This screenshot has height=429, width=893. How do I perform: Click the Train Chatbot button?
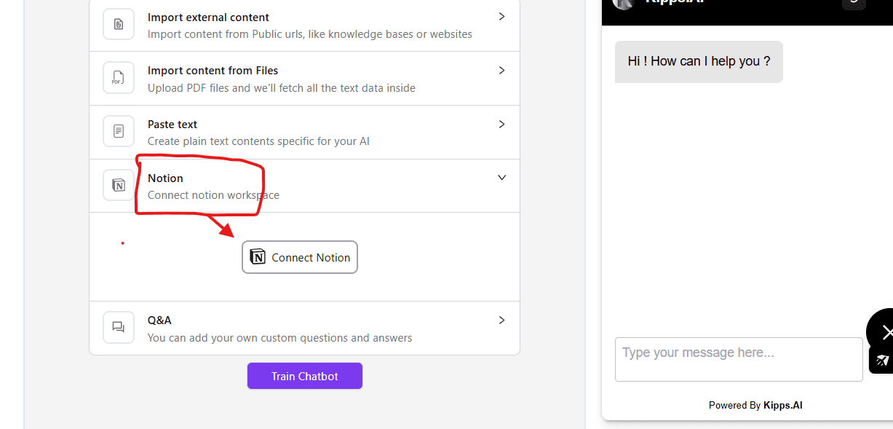pyautogui.click(x=305, y=376)
